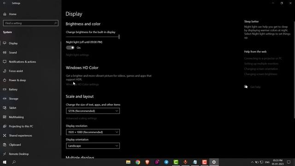The width and height of the screenshot is (295, 166).
Task: Click the ENG language indicator
Action: tap(267, 162)
